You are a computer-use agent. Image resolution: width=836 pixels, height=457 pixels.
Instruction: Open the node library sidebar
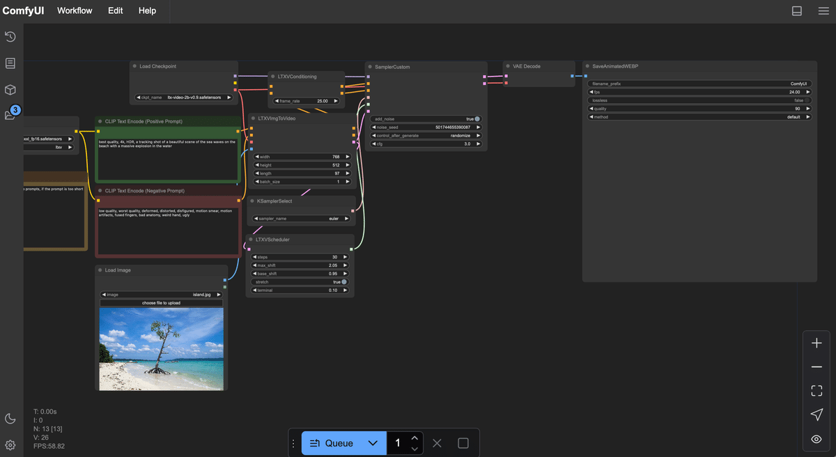[x=10, y=63]
